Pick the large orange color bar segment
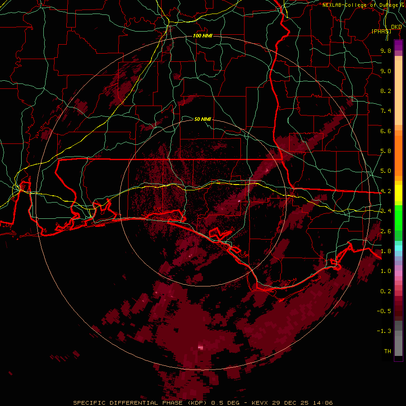This screenshot has height=406, width=406. [398, 156]
